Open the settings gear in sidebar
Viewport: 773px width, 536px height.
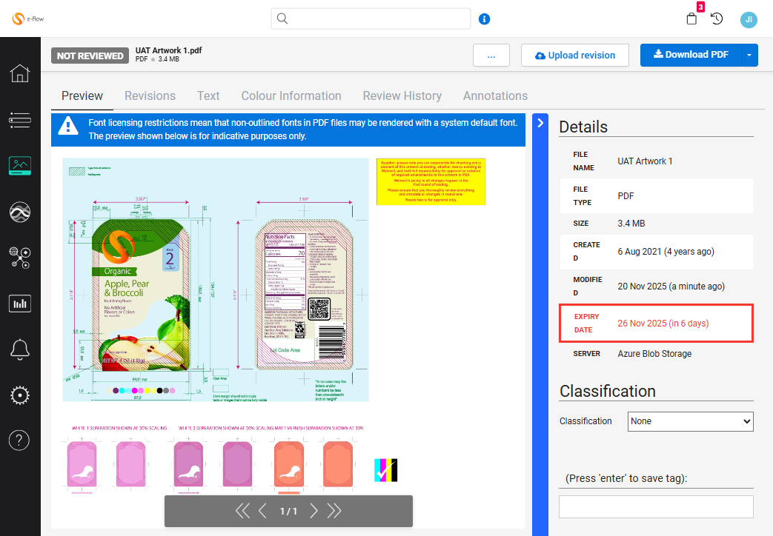(x=20, y=395)
